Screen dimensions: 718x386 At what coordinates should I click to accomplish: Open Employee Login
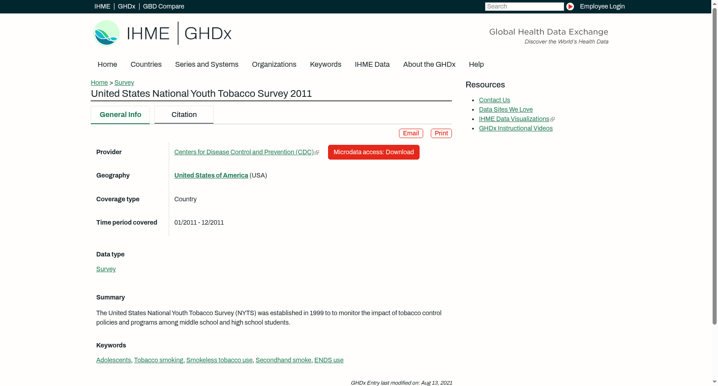[602, 6]
